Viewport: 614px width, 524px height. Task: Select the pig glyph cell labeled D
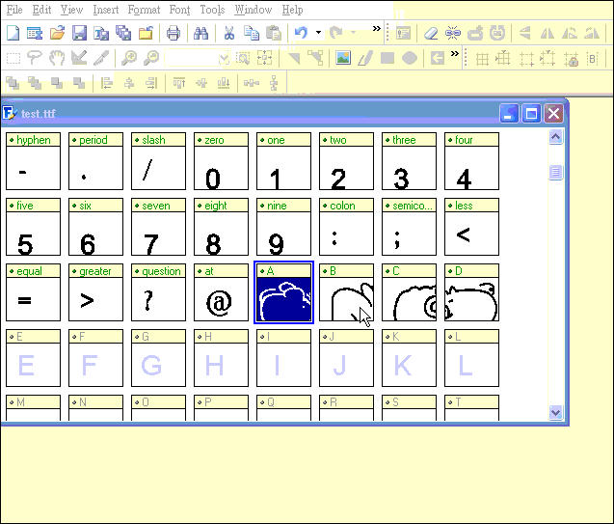(472, 292)
